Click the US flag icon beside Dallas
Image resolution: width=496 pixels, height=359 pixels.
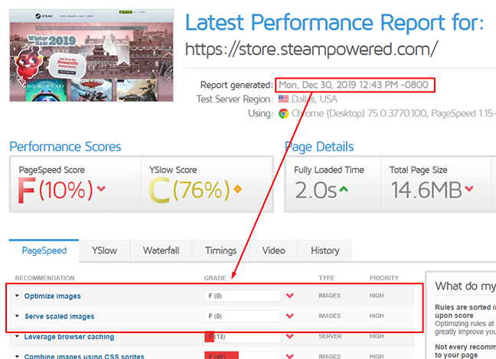(x=283, y=99)
